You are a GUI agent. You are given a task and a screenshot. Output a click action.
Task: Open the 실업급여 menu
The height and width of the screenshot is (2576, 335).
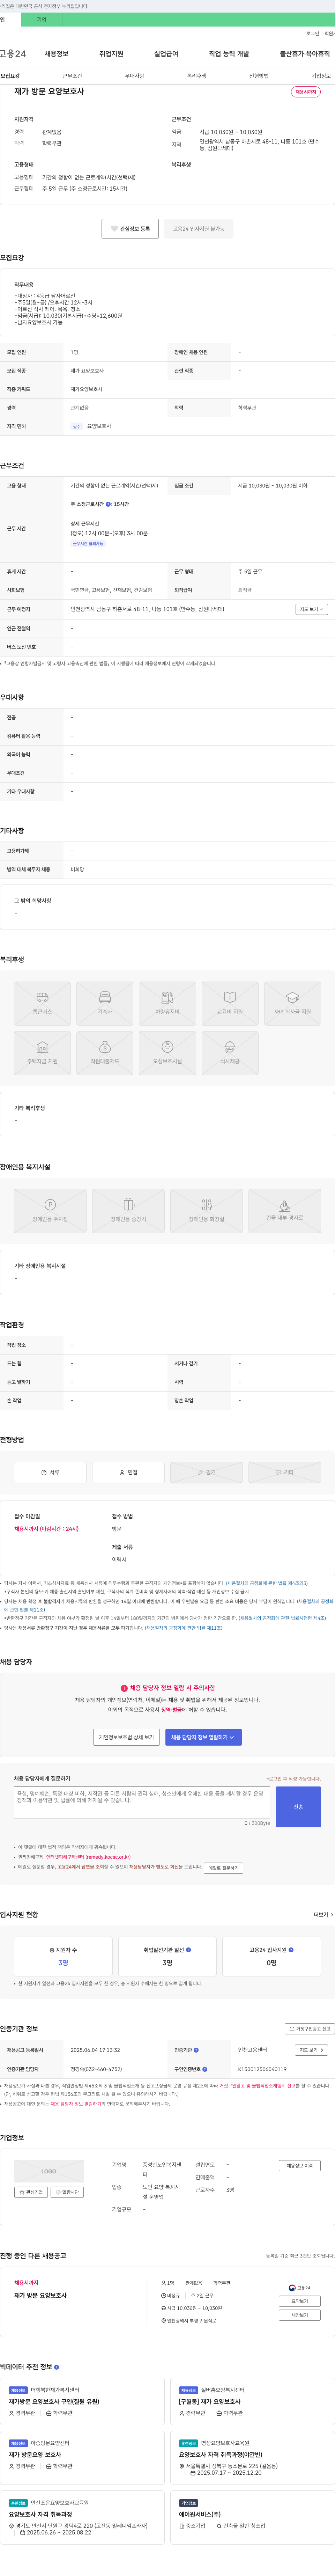[166, 54]
